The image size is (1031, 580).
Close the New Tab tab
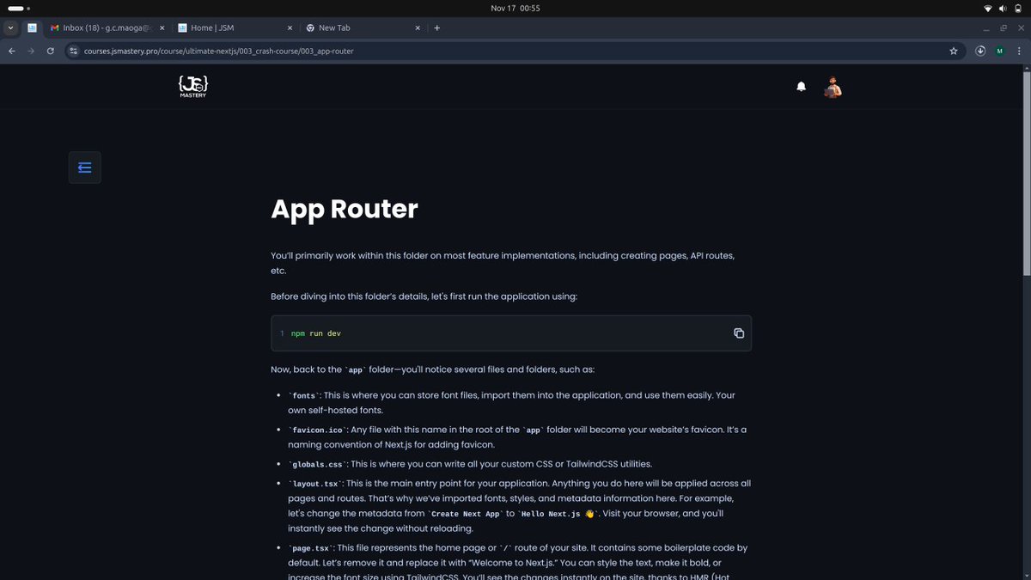coord(416,27)
